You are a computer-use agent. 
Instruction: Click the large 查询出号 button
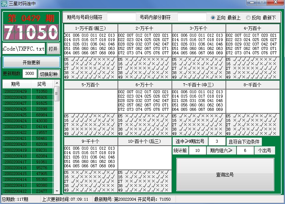(225, 175)
